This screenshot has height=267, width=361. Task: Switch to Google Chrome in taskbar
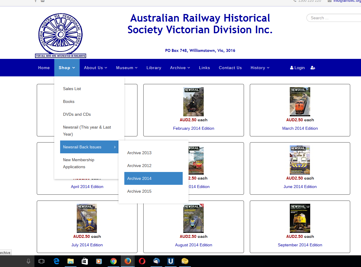pos(114,261)
